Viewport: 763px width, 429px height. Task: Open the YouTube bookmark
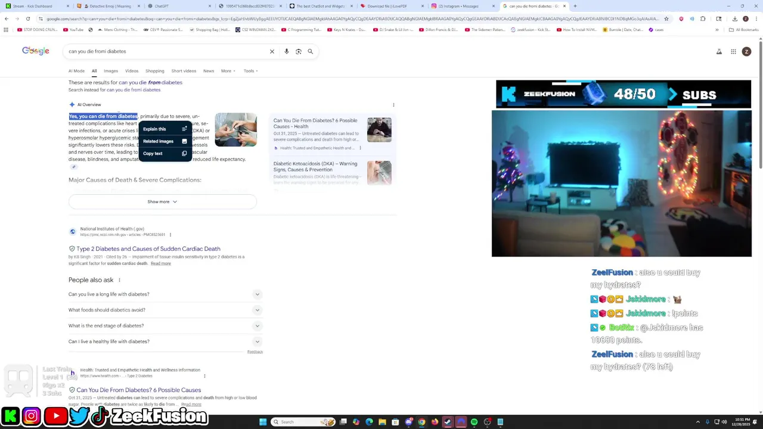[73, 30]
